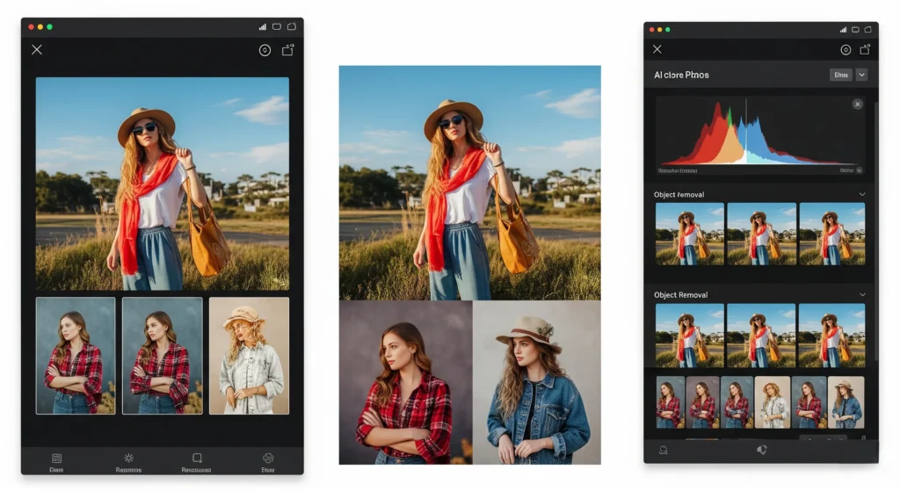Click the text label at histogram's lower left
Screen dimensions: 900x491
click(678, 171)
